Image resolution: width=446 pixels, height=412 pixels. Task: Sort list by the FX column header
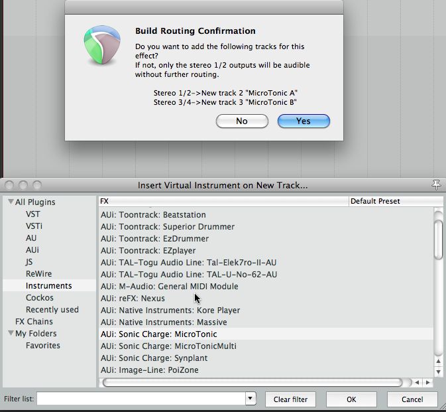click(x=223, y=201)
